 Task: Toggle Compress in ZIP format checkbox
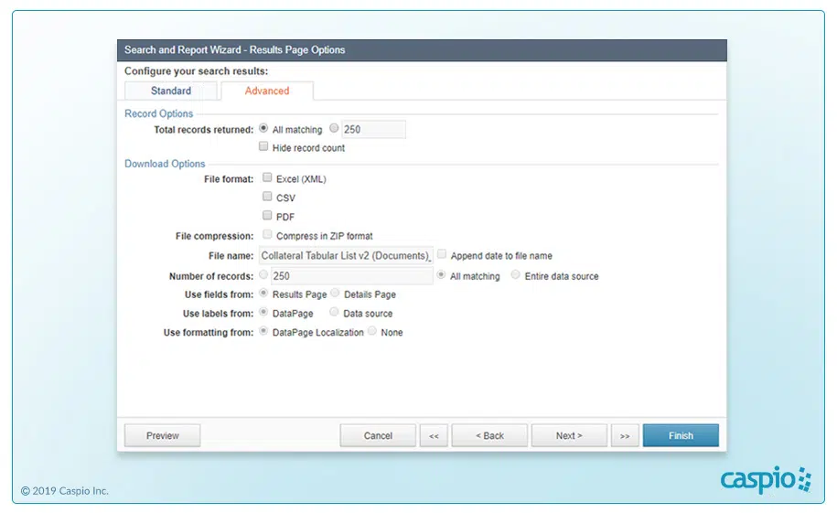pos(267,235)
